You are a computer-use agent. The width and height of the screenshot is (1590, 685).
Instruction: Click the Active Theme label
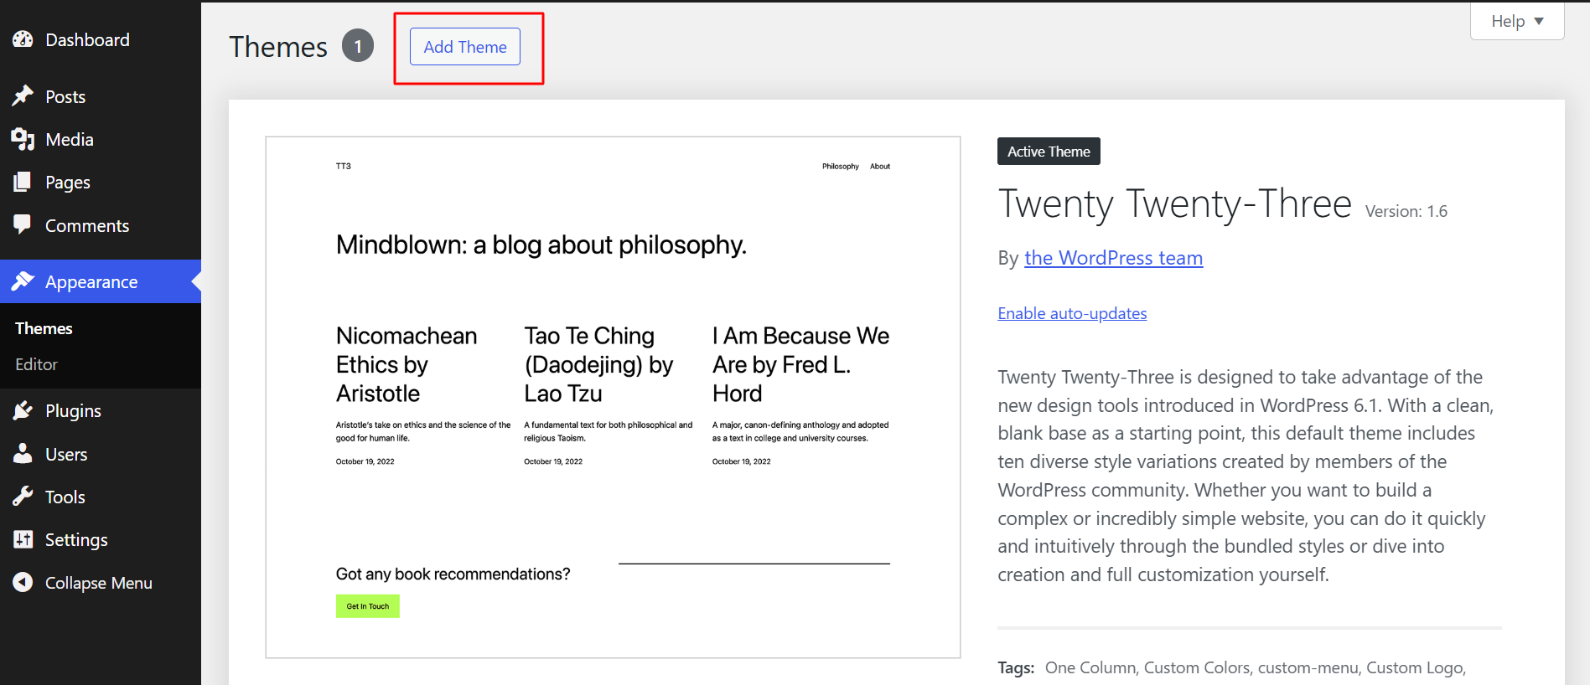pos(1049,152)
